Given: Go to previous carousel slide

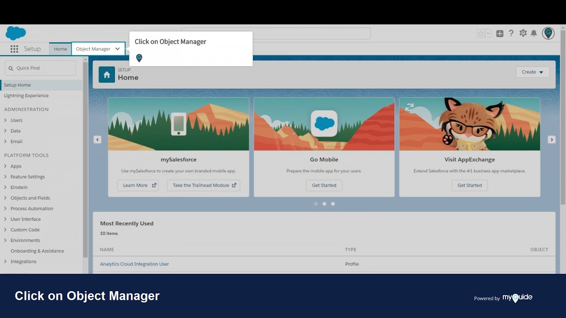Looking at the screenshot, I should click(x=97, y=140).
